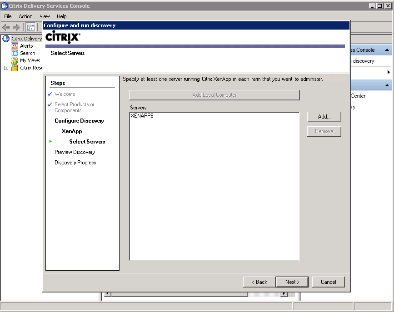Click the XenApp step
The height and width of the screenshot is (312, 394).
click(x=72, y=131)
